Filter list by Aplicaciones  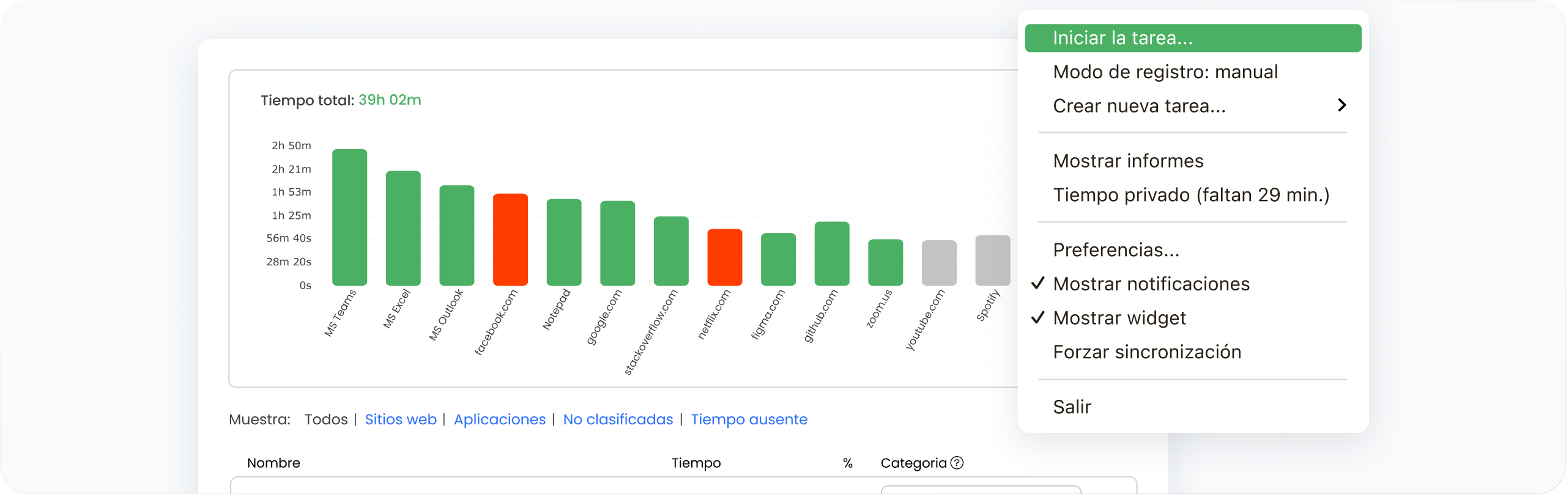point(499,419)
